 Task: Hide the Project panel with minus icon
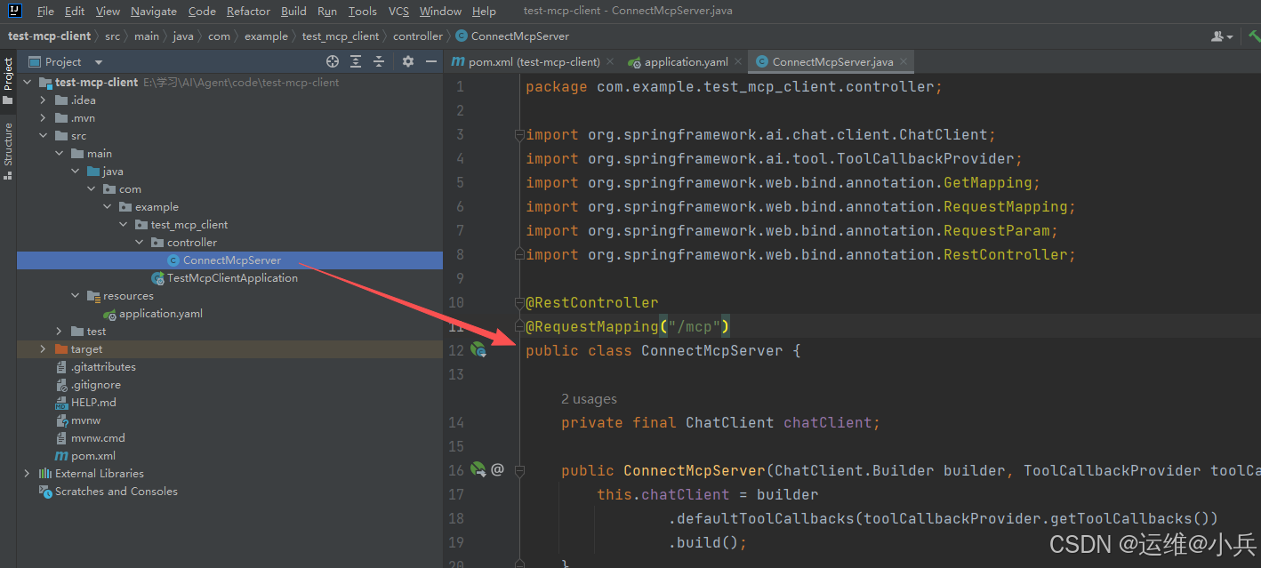(431, 61)
